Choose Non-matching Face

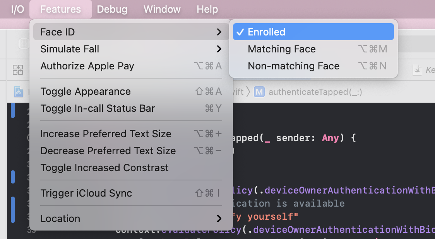click(x=313, y=66)
